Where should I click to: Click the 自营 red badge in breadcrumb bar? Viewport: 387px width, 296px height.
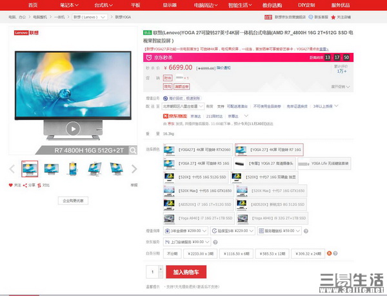click(268, 17)
